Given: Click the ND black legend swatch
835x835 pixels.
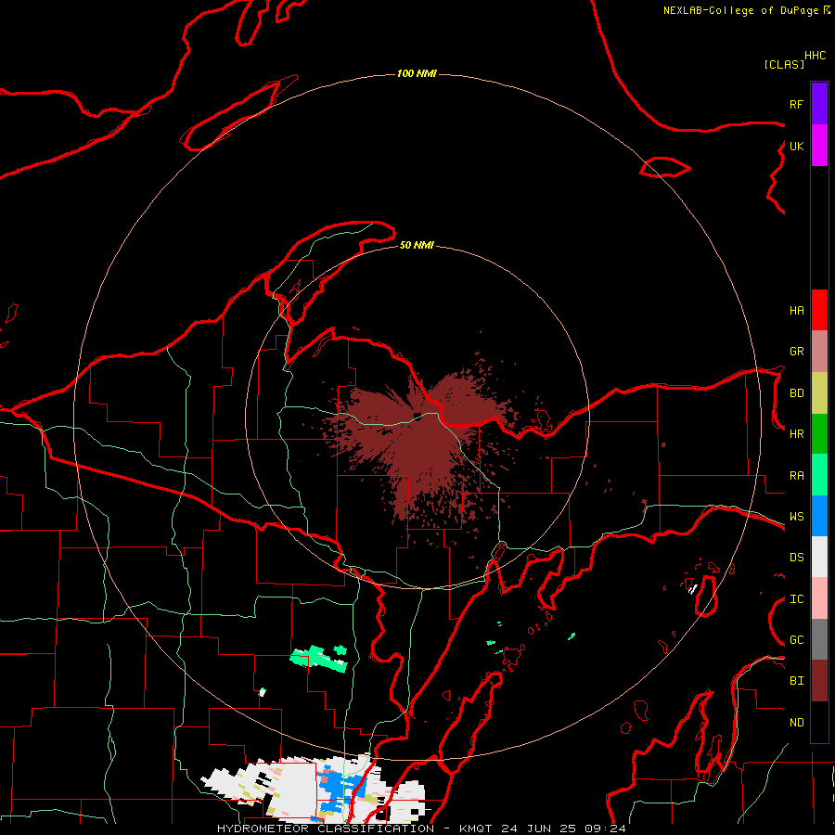Looking at the screenshot, I should 819,722.
